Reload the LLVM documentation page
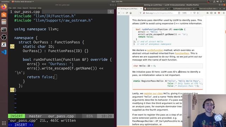226x127 pixels. point(127,13)
